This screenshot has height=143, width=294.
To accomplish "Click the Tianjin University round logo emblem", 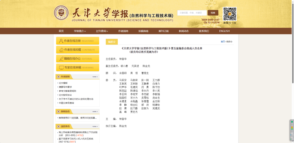I will 61,13.
